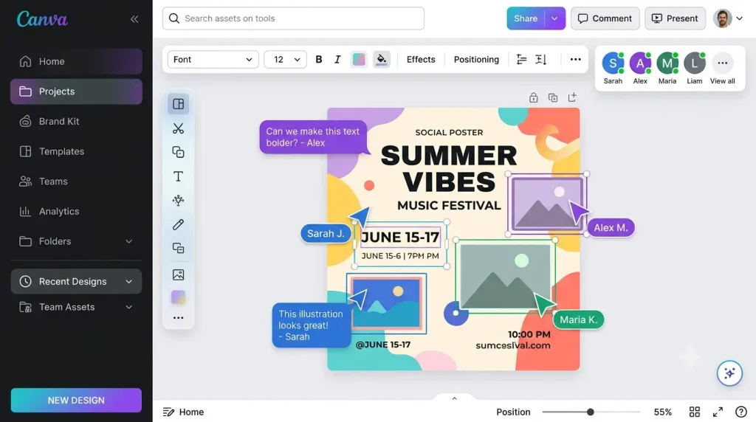Open more tools ellipsis in vertical toolbar
This screenshot has width=756, height=422.
coord(179,318)
